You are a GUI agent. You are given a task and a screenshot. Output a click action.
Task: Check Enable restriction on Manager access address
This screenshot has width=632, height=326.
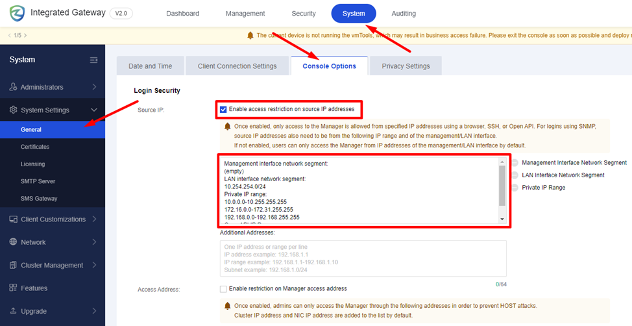[223, 289]
